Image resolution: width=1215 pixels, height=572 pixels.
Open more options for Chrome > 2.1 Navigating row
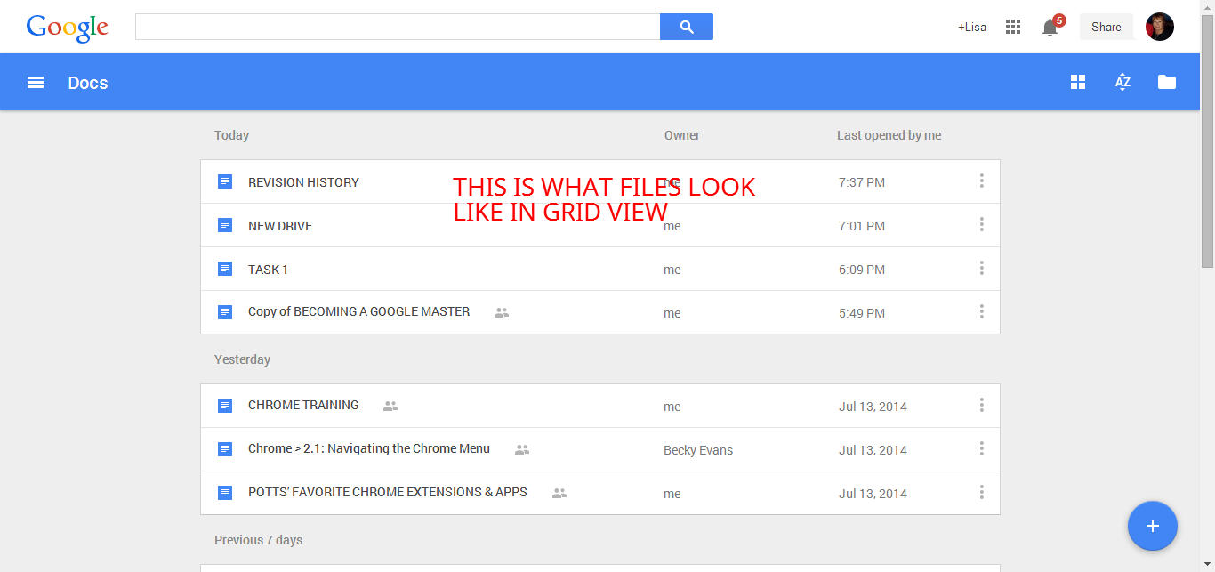982,449
